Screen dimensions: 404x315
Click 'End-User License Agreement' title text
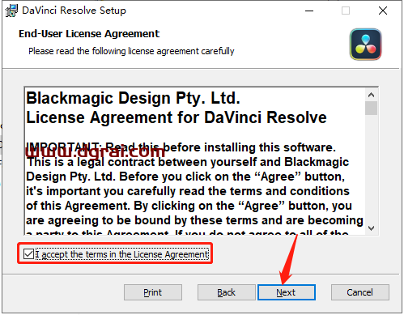coord(89,34)
